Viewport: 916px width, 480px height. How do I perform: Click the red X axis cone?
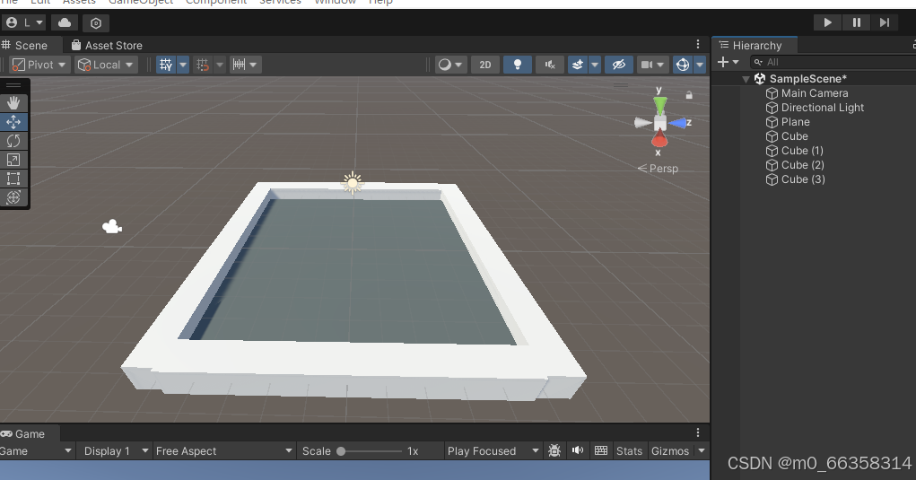[x=659, y=140]
